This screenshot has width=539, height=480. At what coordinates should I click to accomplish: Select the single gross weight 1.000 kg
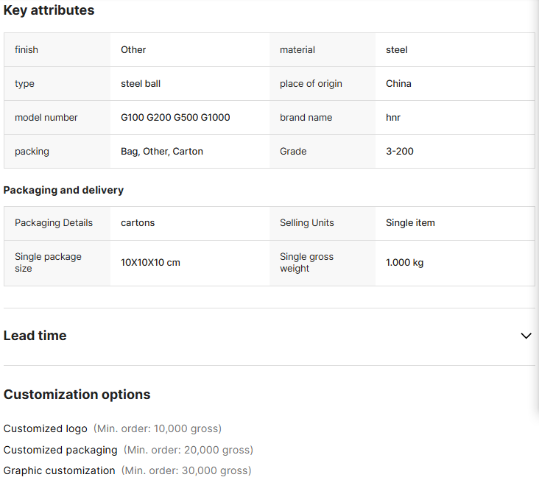tap(404, 263)
